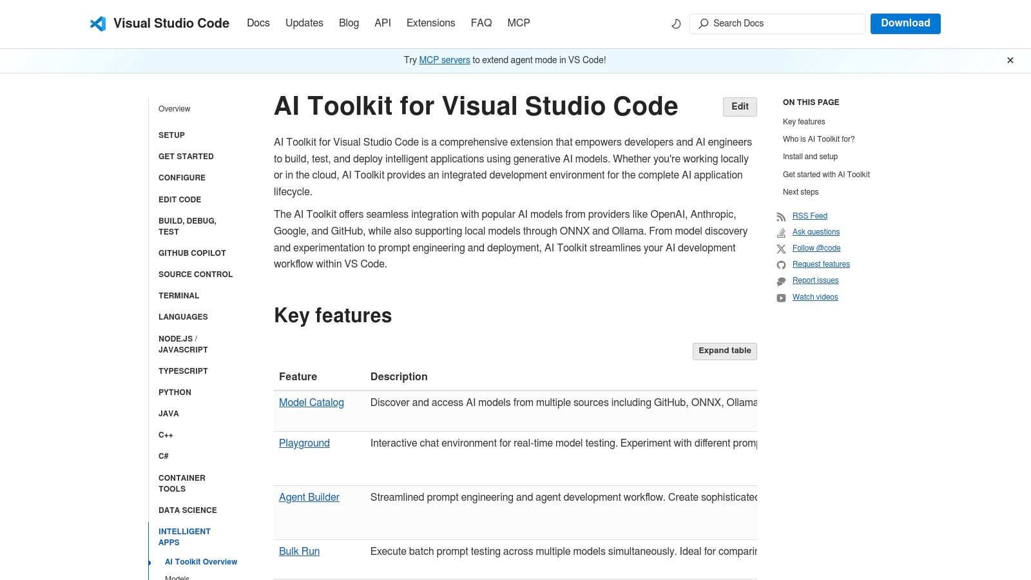1031x580 pixels.
Task: Expand the JAVA sidebar section
Action: (169, 414)
